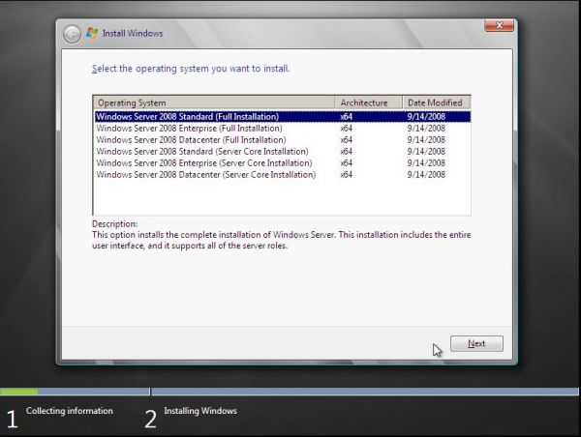Click x64 in the Enterprise (Full Installation) row
This screenshot has height=437, width=581.
tap(346, 129)
